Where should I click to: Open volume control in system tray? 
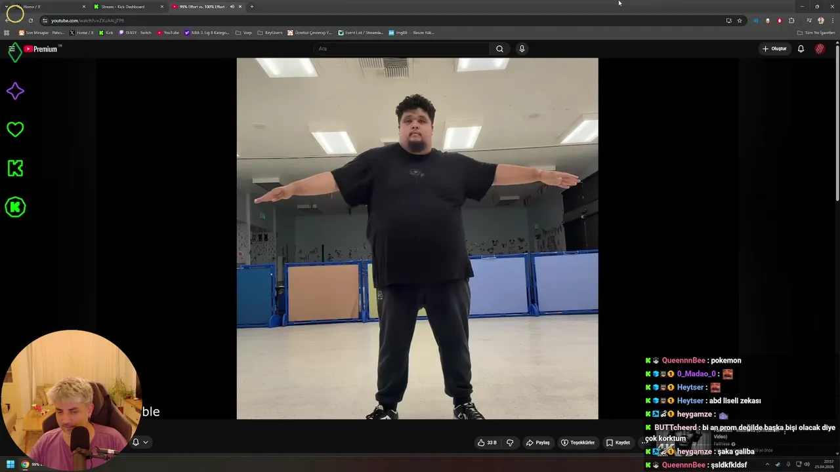point(807,464)
